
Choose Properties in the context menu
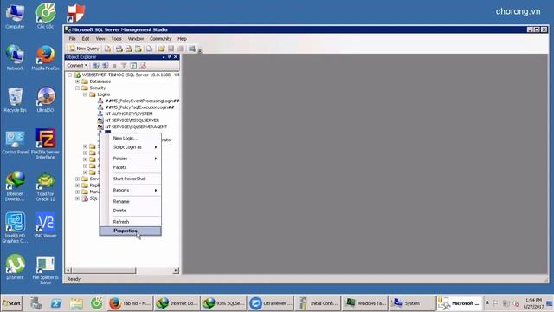pos(131,231)
